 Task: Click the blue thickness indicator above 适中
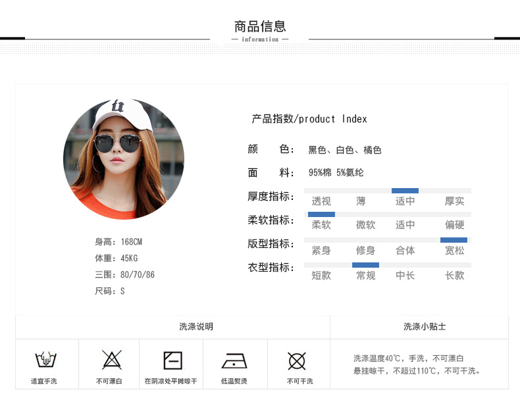(x=405, y=191)
